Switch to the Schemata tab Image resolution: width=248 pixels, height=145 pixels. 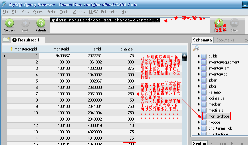(x=202, y=40)
